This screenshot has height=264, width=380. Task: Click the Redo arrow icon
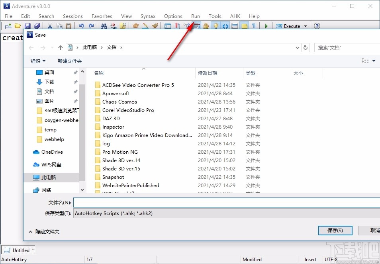(91, 25)
